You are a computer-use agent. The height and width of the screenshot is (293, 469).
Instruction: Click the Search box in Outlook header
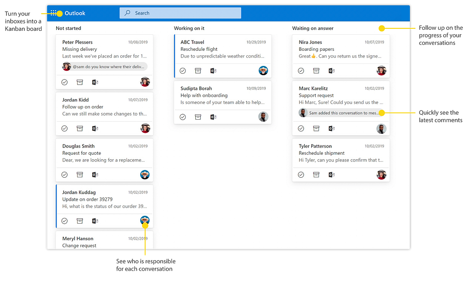click(x=180, y=13)
